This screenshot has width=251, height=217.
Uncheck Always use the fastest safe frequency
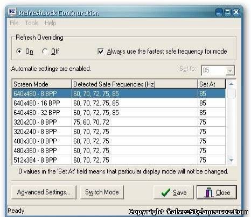[101, 52]
